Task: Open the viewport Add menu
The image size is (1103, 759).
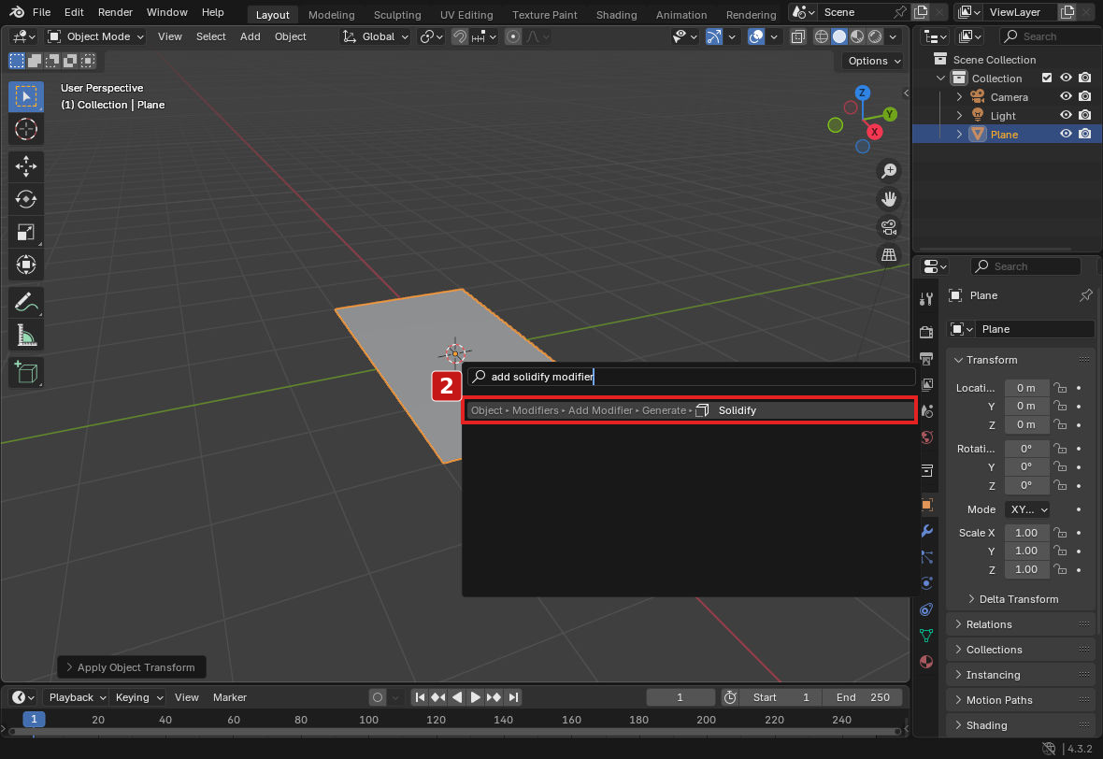Action: (x=250, y=36)
